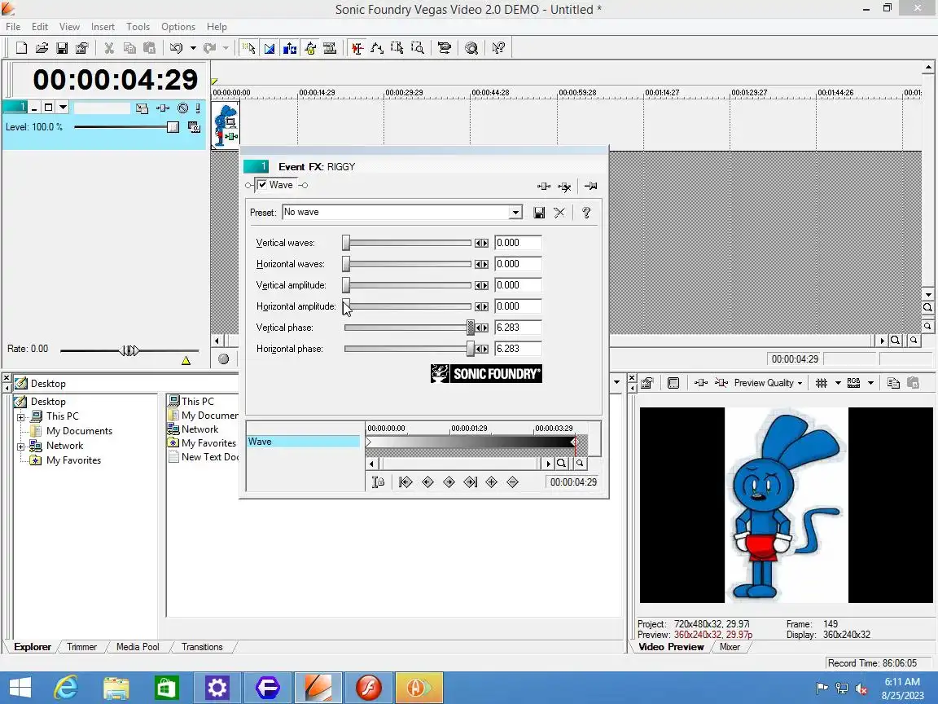Delete keyframe with minus diamond button
Screen dimensions: 938x704
point(512,482)
